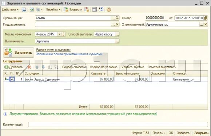
Task: Open the Отметка выплаты dropdown menu
Action: tap(162, 67)
